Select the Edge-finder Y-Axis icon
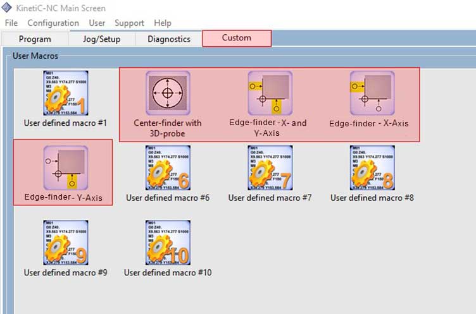The width and height of the screenshot is (476, 314). tap(66, 168)
